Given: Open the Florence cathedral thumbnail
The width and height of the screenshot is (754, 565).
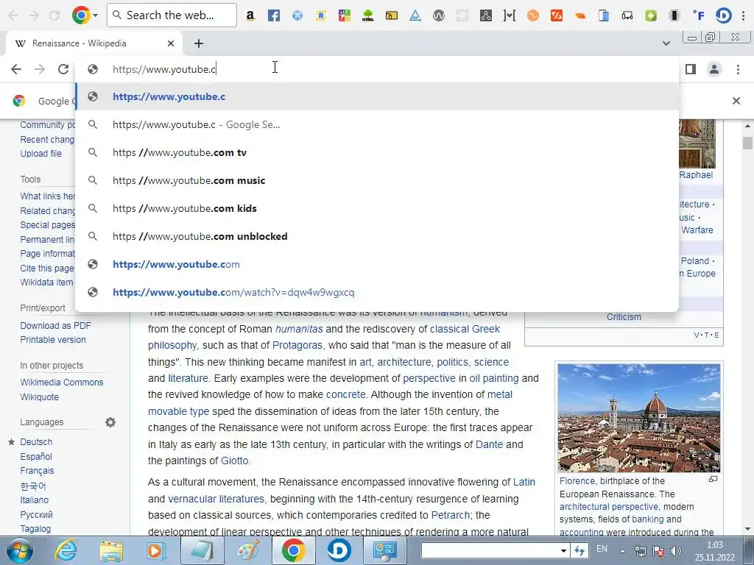Looking at the screenshot, I should [x=638, y=418].
